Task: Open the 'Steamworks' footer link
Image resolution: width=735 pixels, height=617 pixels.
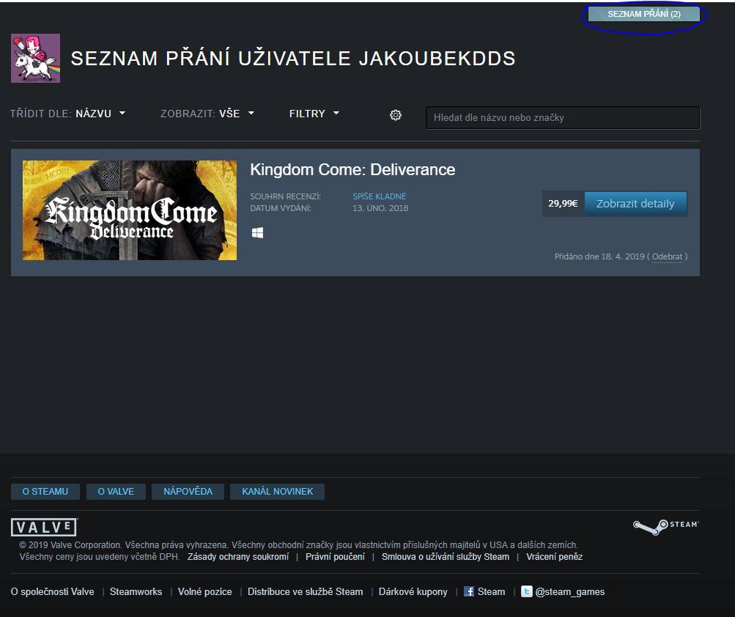Action: point(136,591)
